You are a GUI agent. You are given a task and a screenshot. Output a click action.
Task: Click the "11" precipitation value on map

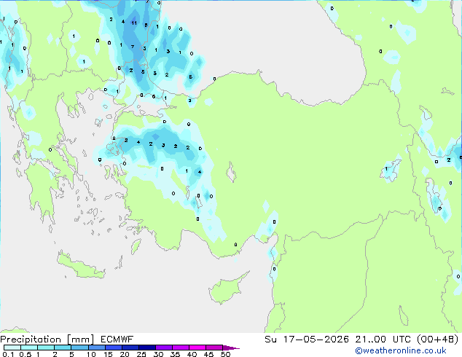tap(134, 23)
